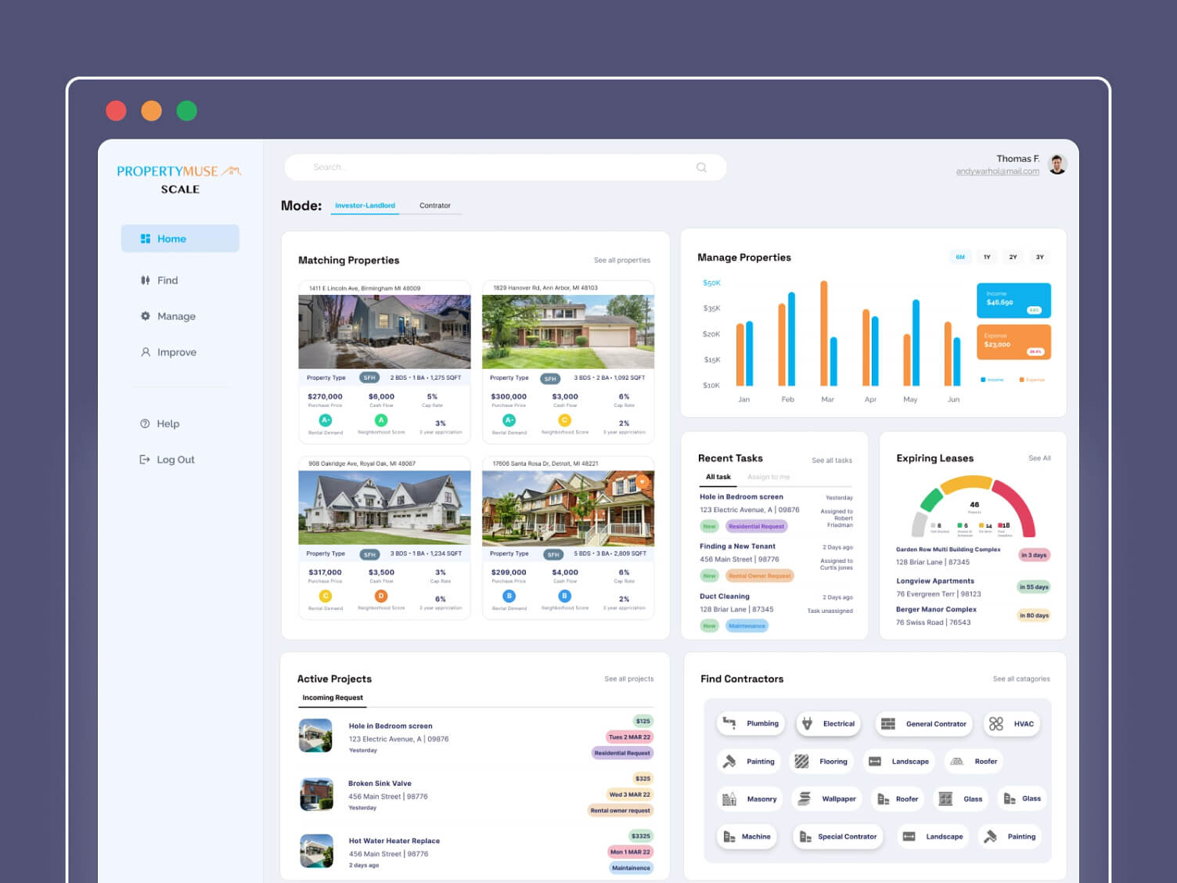
Task: Click the Machine category icon
Action: tap(729, 837)
